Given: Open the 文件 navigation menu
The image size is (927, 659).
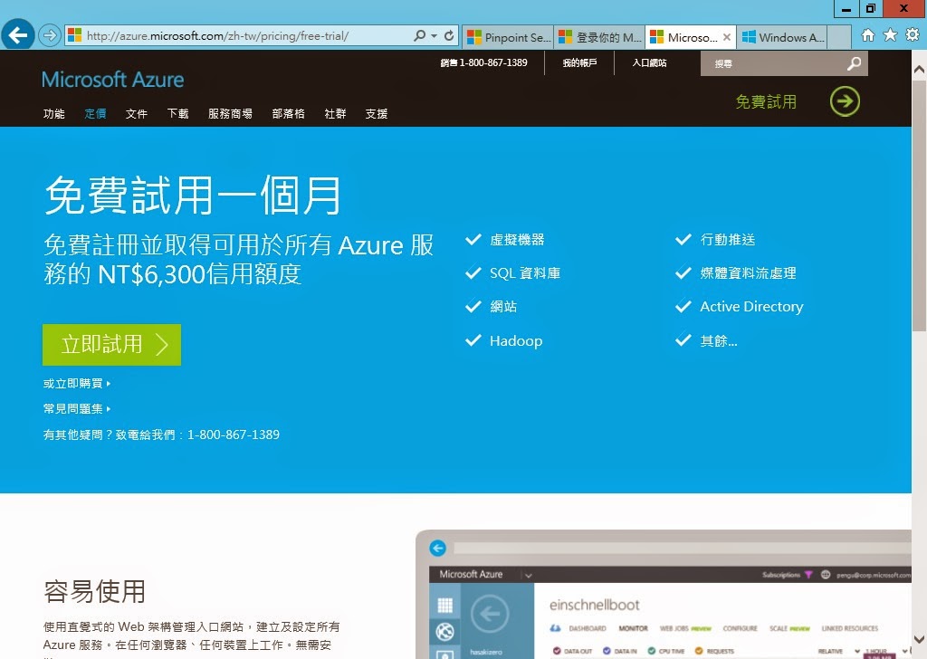Looking at the screenshot, I should click(136, 113).
